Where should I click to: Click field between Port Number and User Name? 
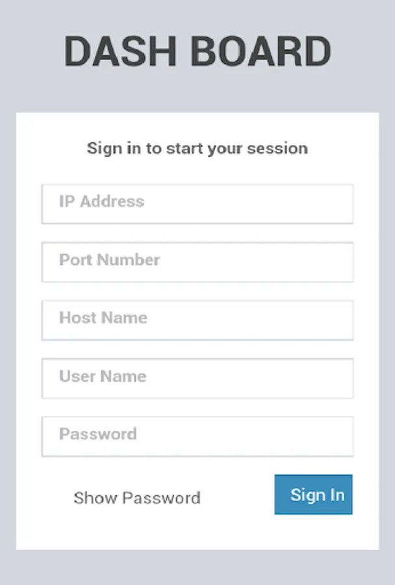click(197, 320)
